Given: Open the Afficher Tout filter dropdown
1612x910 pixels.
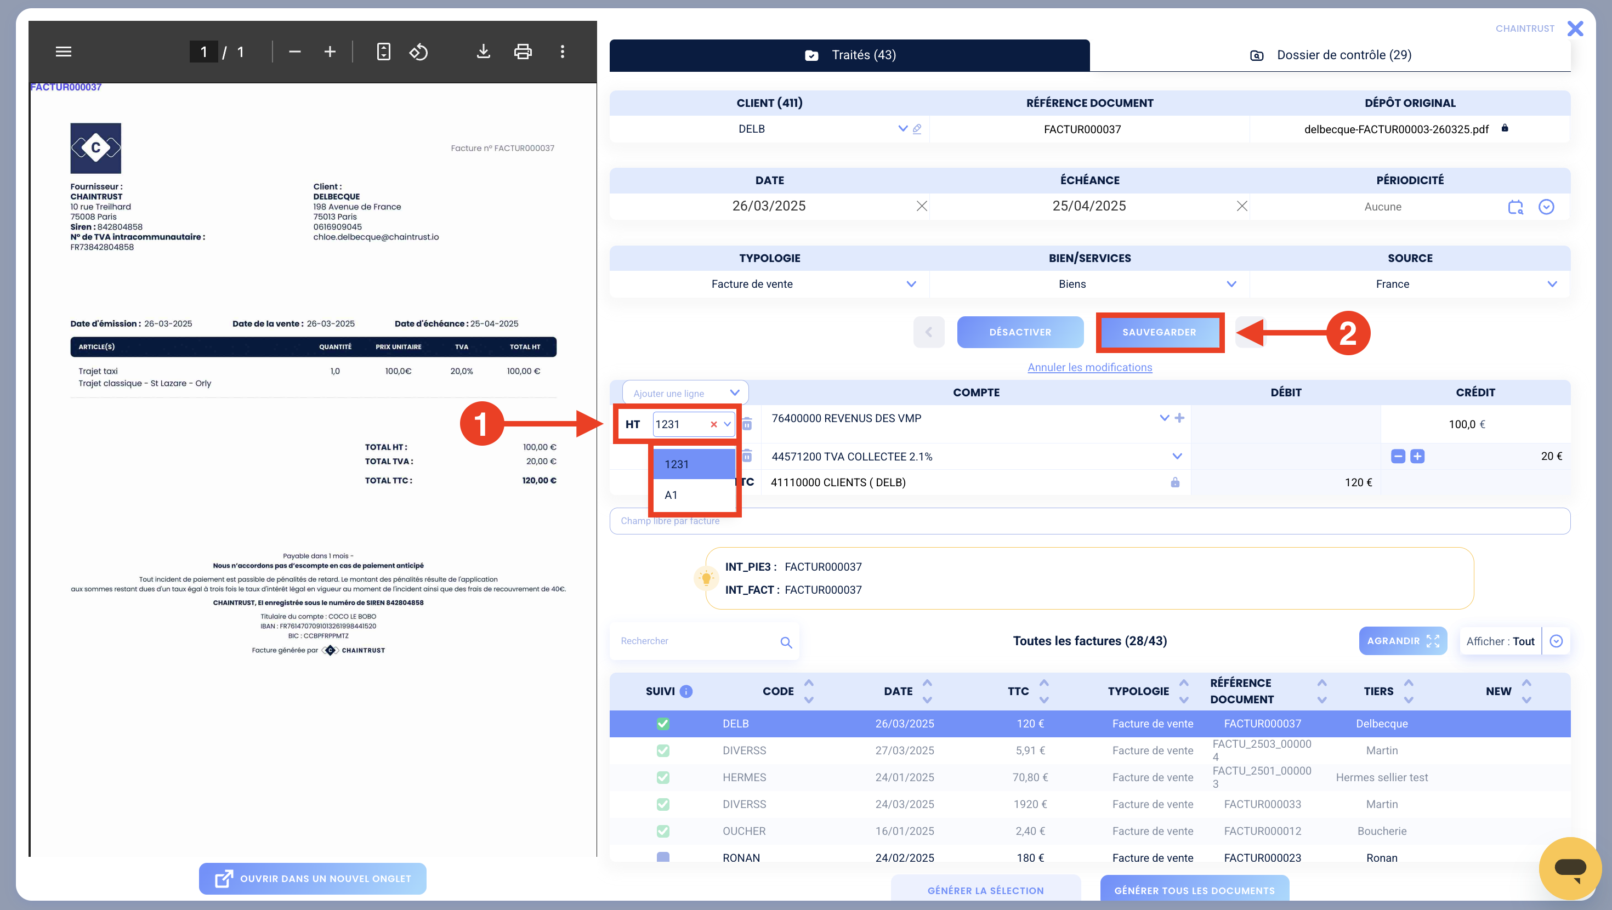Looking at the screenshot, I should (1556, 641).
